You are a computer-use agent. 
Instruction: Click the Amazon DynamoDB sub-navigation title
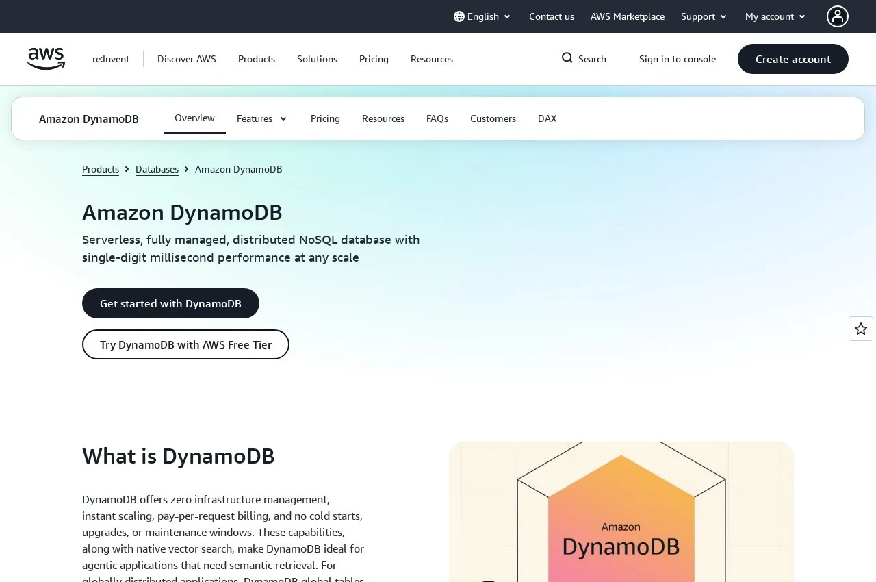click(89, 118)
